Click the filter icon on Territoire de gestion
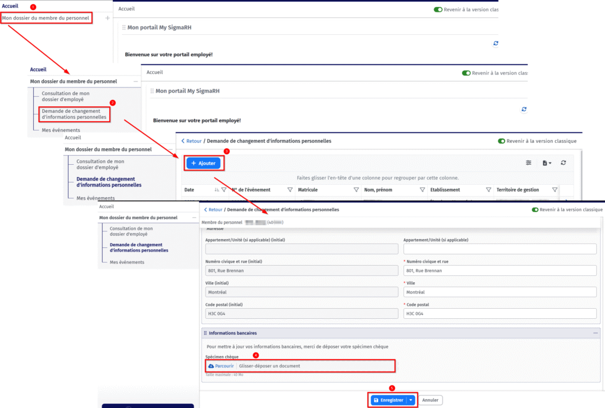 pos(555,190)
